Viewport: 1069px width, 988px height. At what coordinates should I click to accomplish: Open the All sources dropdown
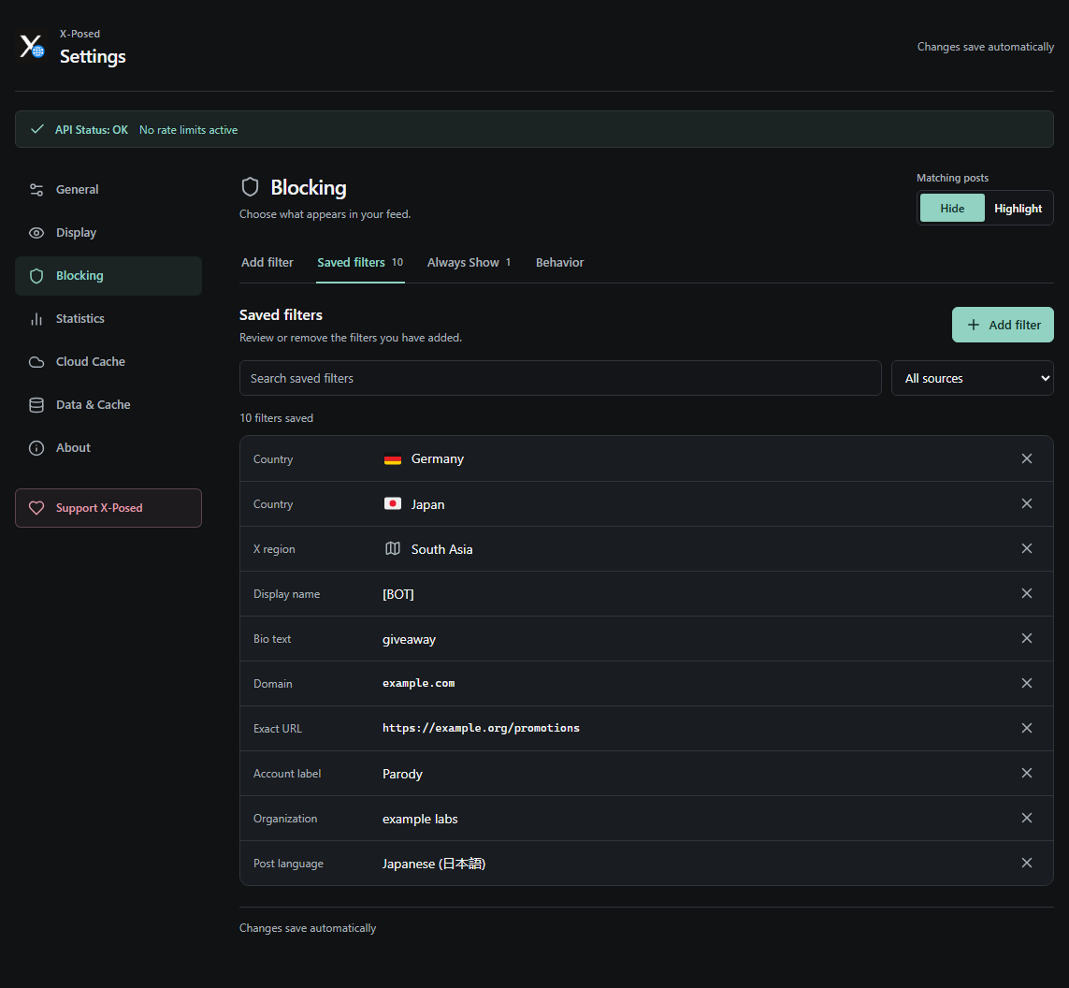click(972, 378)
